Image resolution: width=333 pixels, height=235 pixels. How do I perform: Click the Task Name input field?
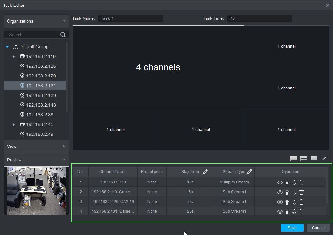[130, 18]
